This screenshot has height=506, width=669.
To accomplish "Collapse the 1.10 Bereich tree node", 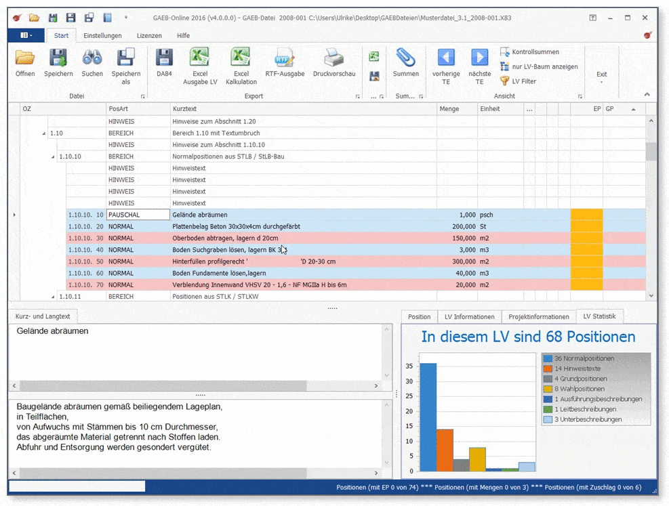I will [x=45, y=133].
